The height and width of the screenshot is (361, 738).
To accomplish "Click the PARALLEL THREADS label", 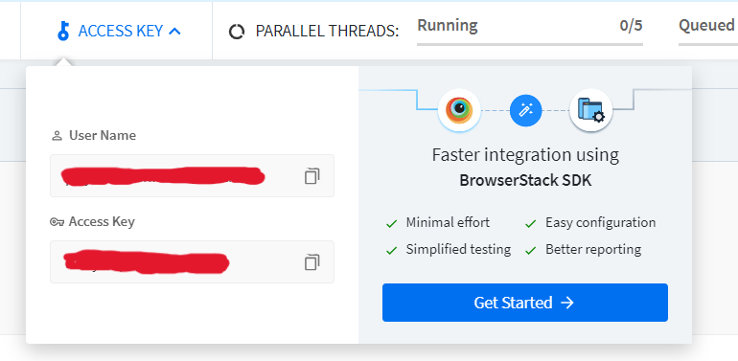I will point(327,31).
